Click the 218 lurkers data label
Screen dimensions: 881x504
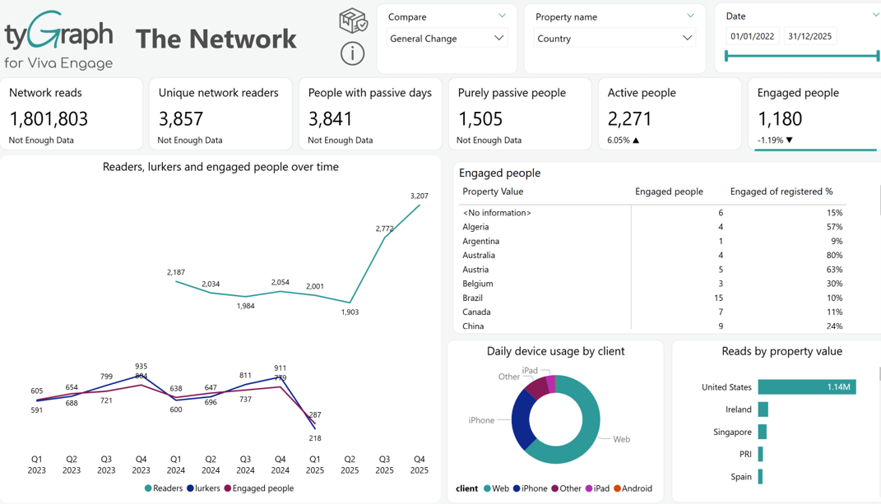click(314, 438)
